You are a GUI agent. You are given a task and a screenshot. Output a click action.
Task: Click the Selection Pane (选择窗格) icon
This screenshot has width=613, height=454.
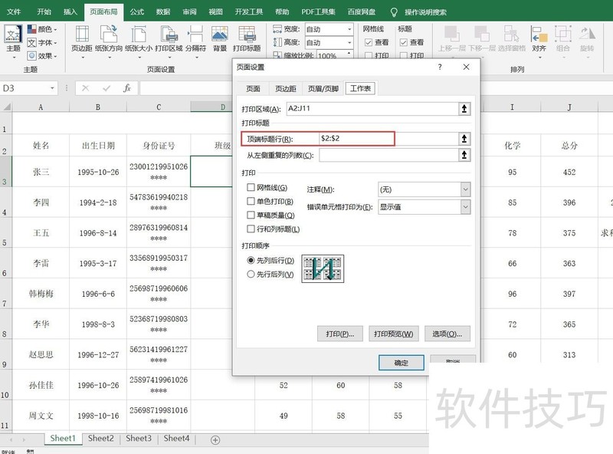511,34
